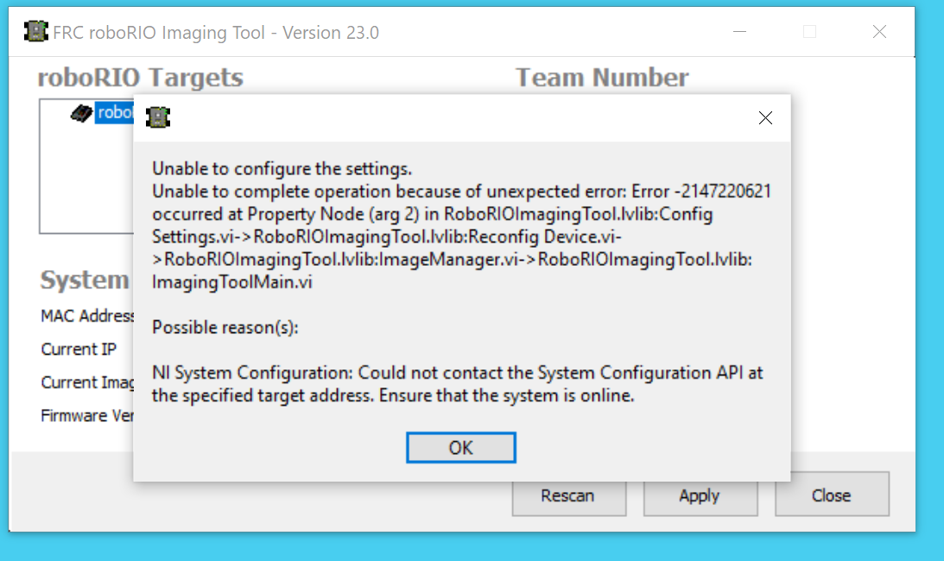This screenshot has width=944, height=561.
Task: Click the 'Firmware Ver' label
Action: click(87, 415)
